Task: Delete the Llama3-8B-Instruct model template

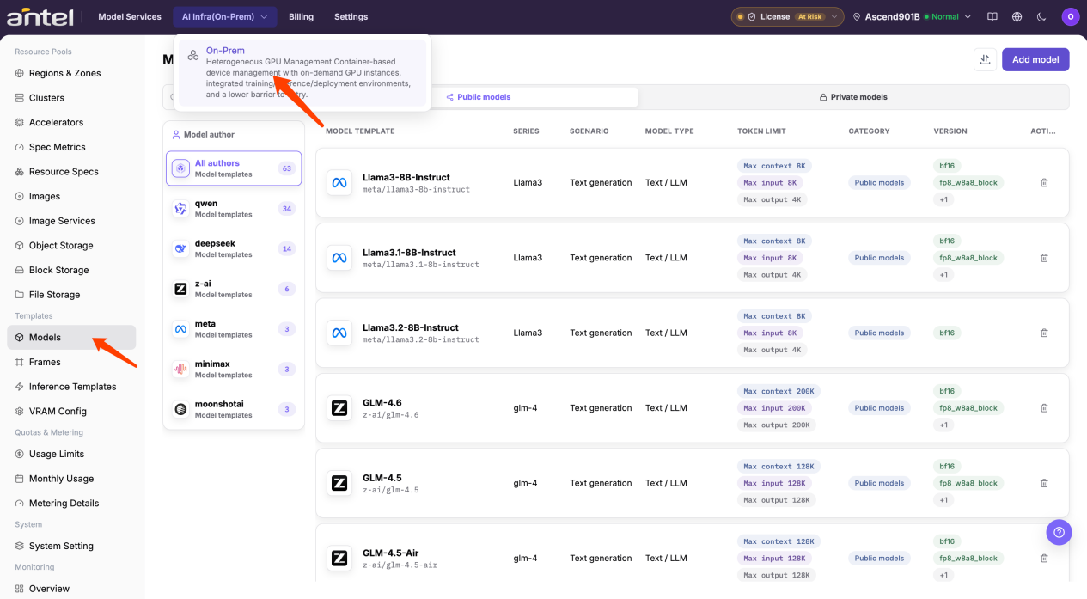Action: (x=1044, y=183)
